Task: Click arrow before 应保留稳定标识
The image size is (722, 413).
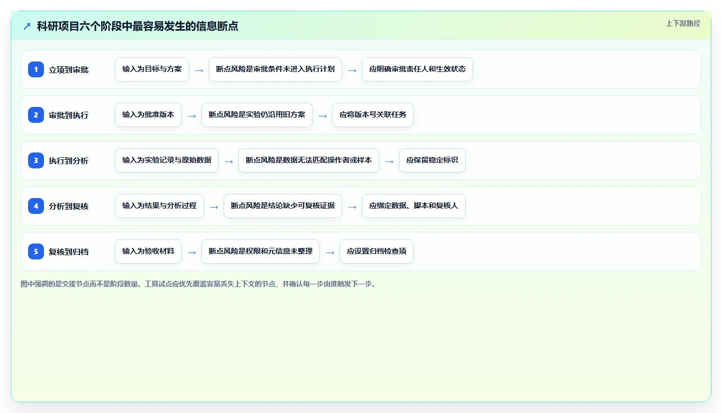Action: pos(389,161)
